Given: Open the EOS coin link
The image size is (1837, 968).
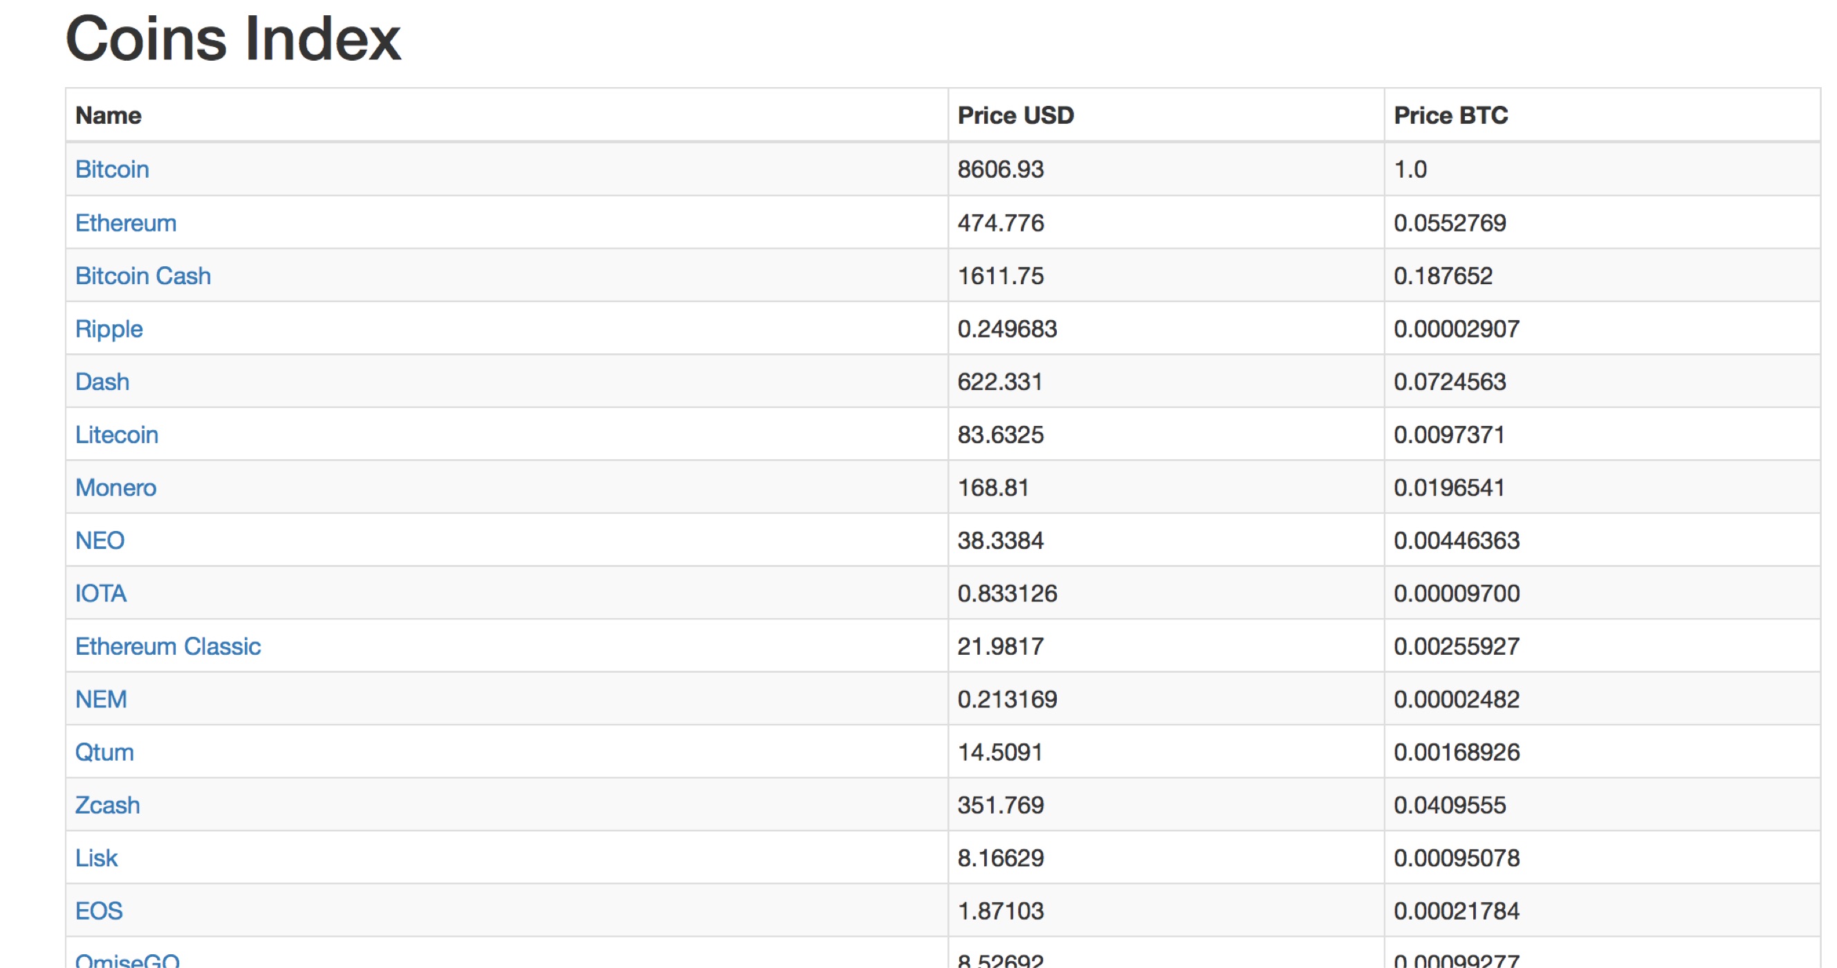Looking at the screenshot, I should (x=98, y=911).
